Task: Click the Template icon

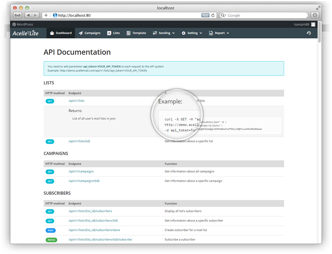Action: tap(129, 33)
